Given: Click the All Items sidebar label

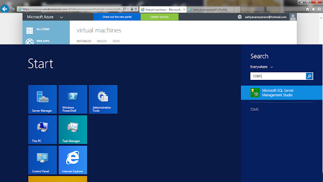Looking at the screenshot, I should pyautogui.click(x=43, y=29).
